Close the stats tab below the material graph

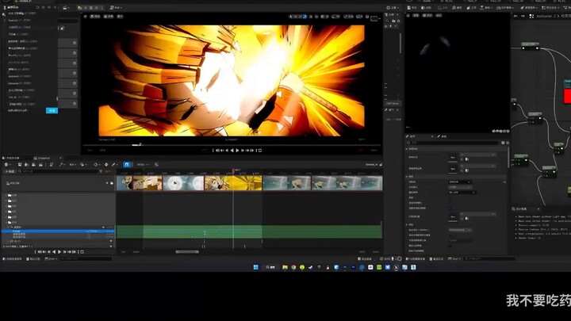(538, 209)
